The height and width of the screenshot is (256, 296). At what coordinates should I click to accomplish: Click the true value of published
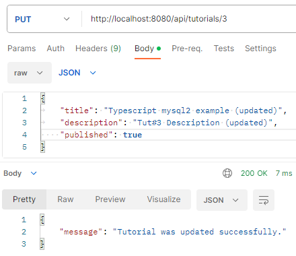click(x=133, y=135)
